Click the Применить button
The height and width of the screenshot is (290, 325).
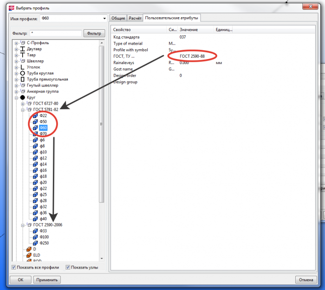point(47,280)
